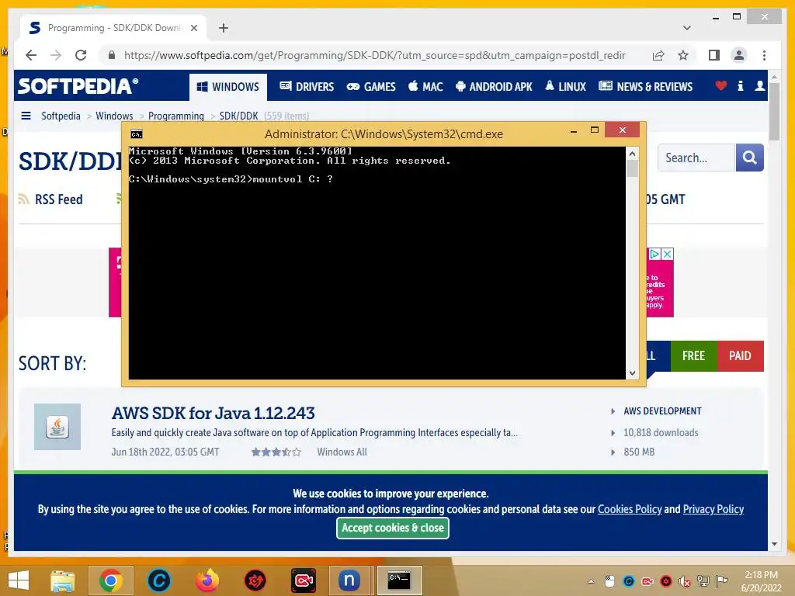Click Accept cookies & close
Screen dimensions: 795x596
click(x=392, y=528)
